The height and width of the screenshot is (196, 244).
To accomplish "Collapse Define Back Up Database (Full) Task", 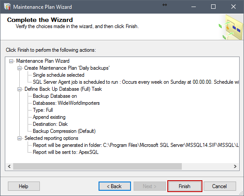I will click(19, 89).
